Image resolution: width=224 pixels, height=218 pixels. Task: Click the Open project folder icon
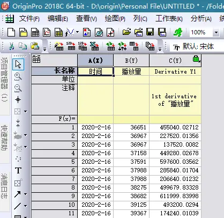click(x=126, y=32)
